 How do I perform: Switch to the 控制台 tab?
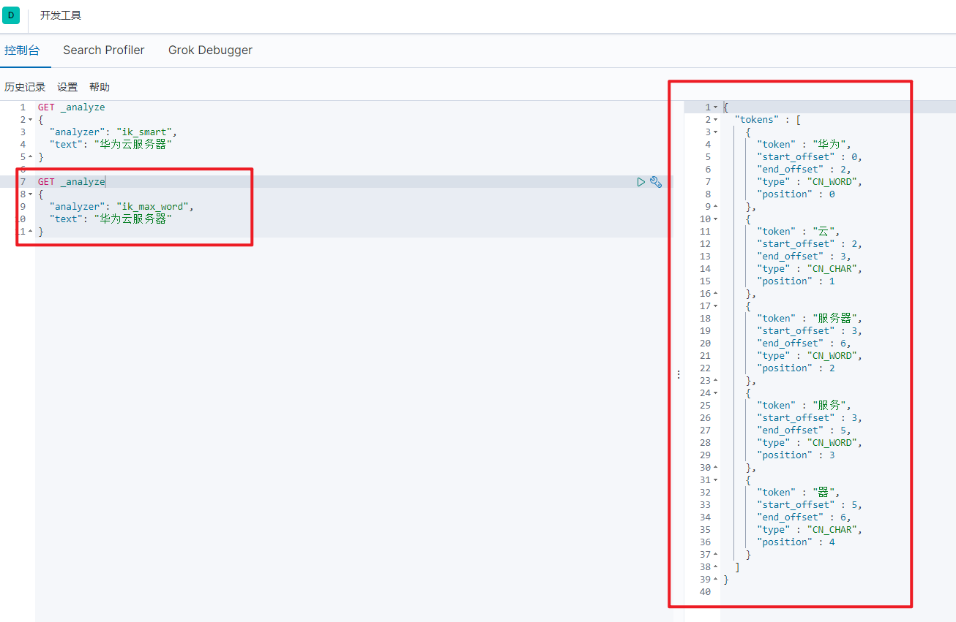coord(22,50)
